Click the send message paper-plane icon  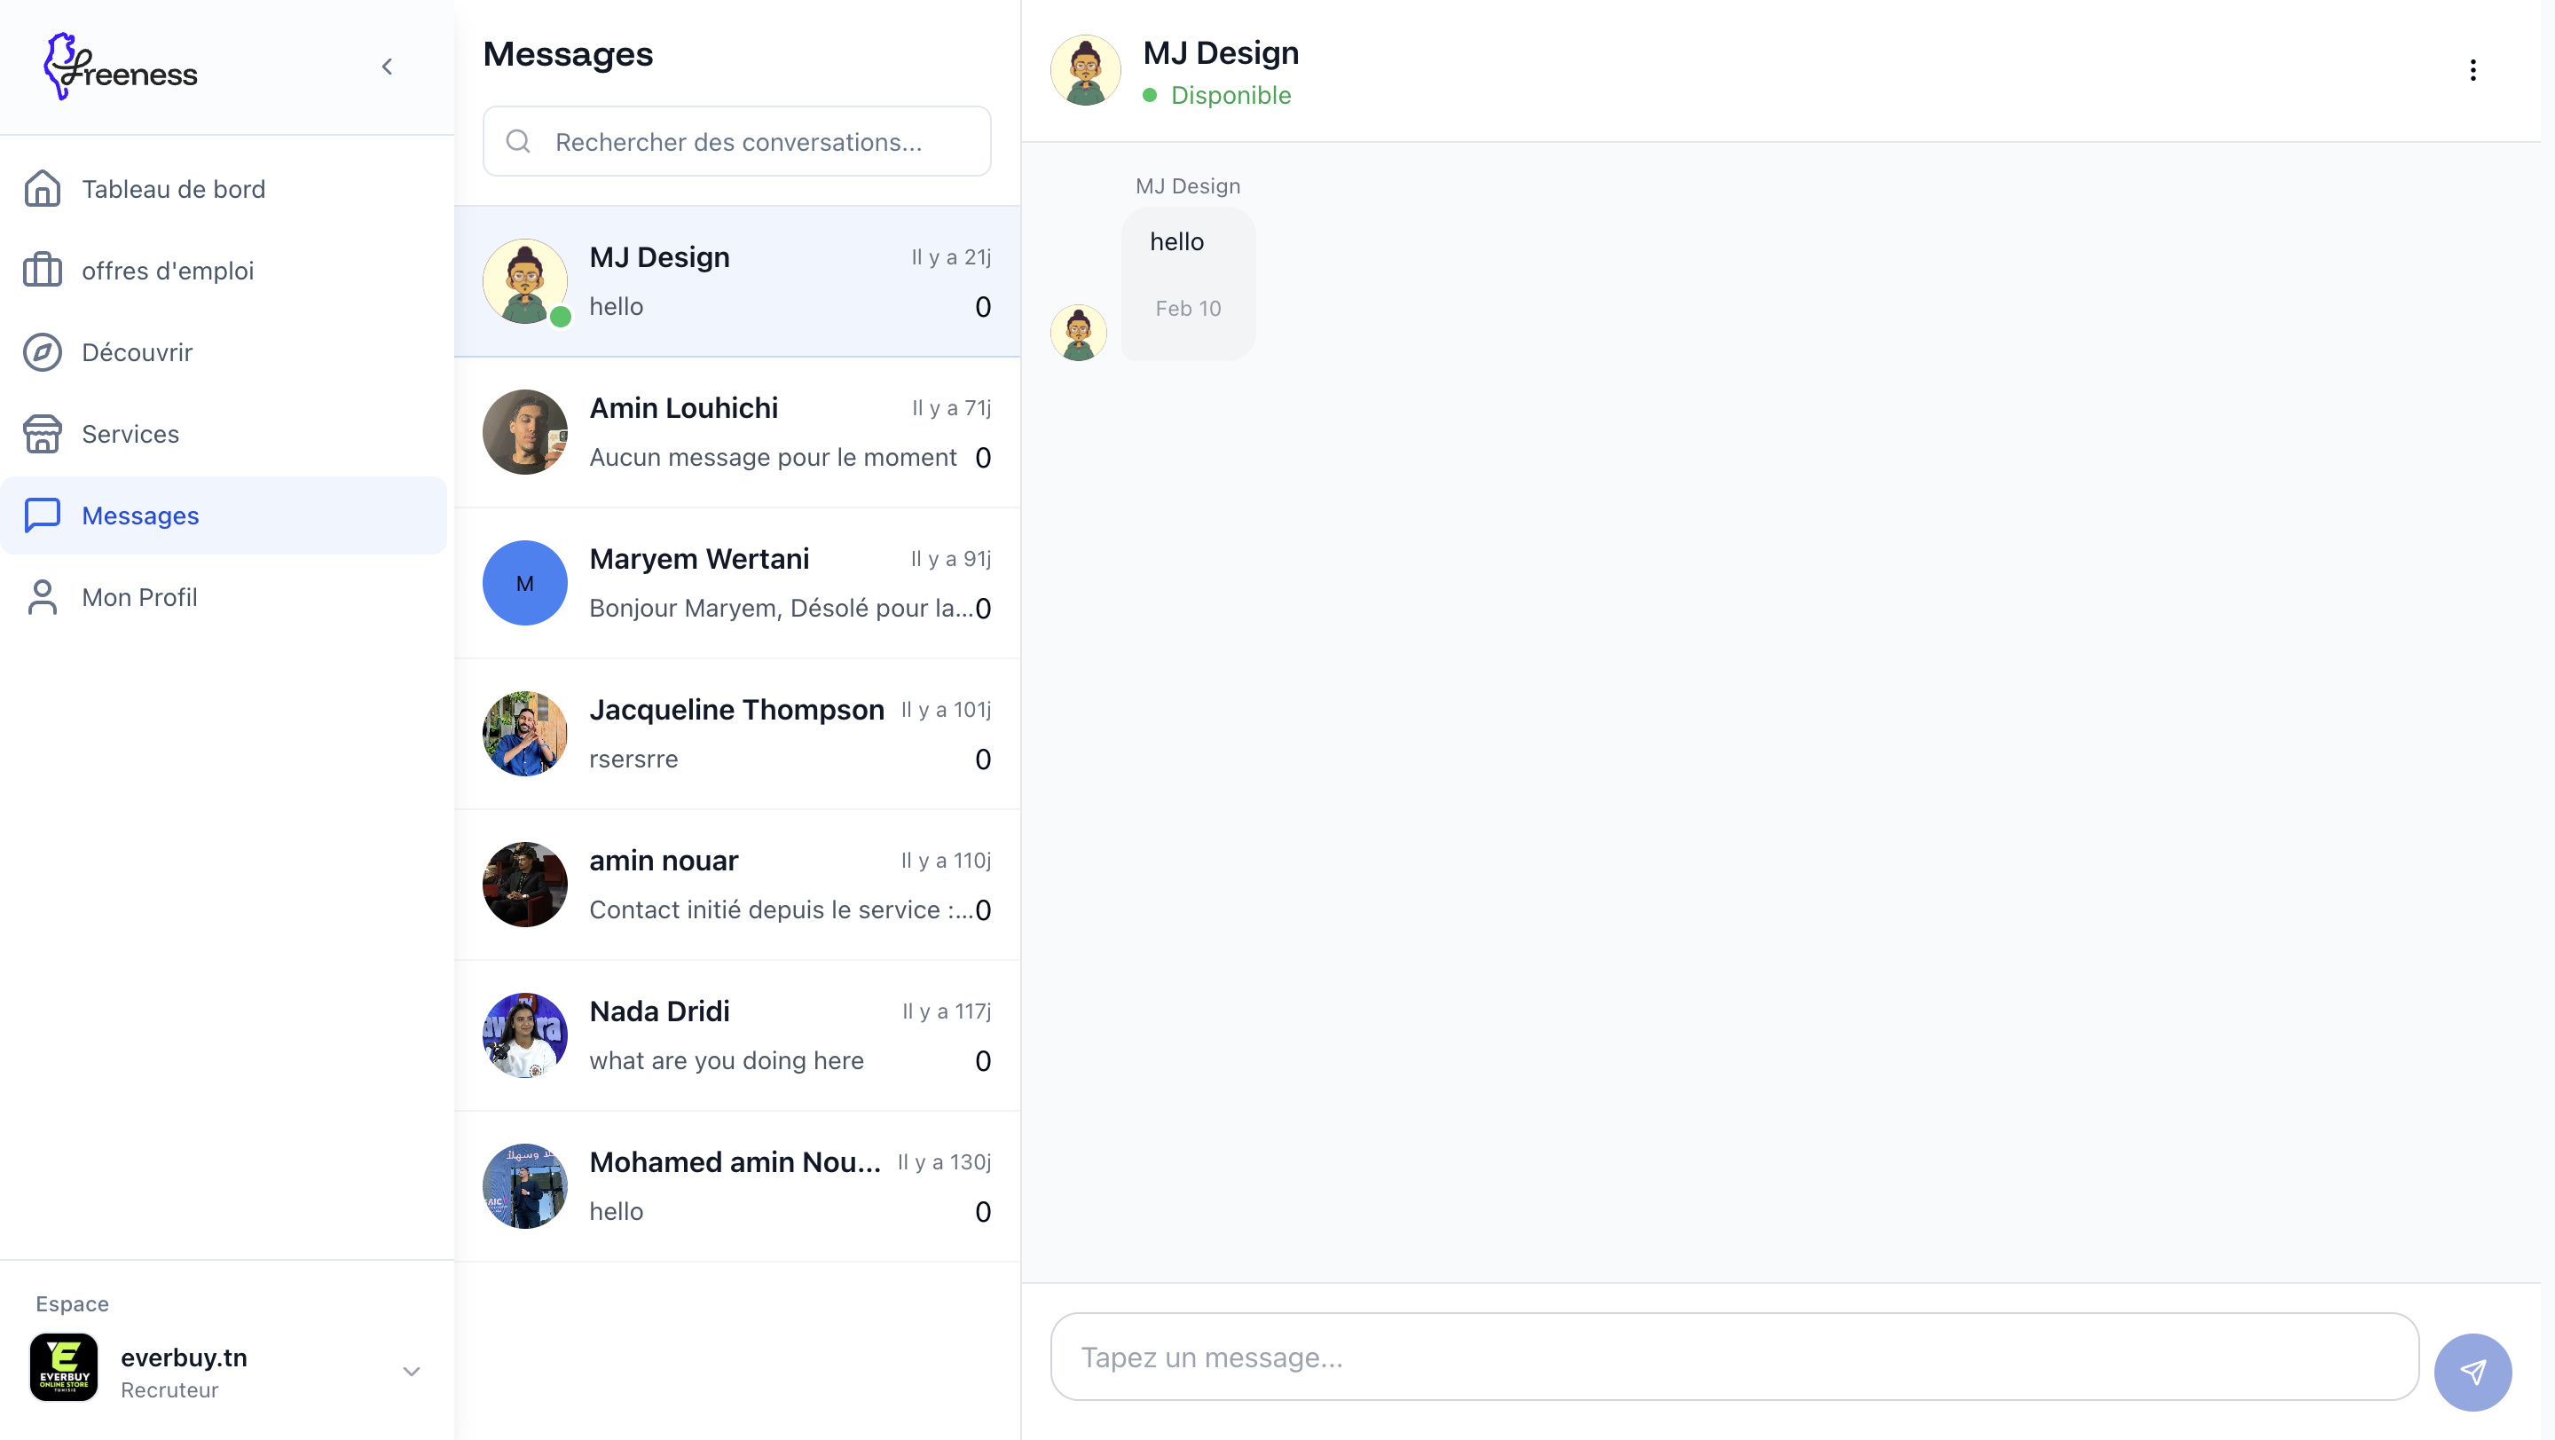2472,1372
